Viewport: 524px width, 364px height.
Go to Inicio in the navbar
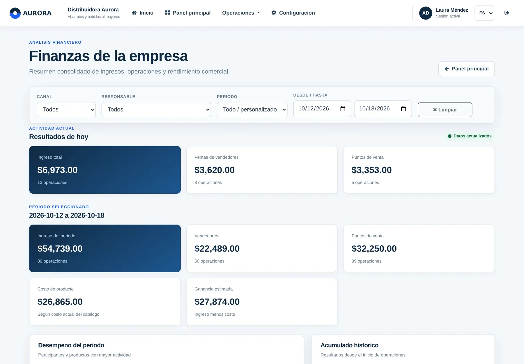tap(142, 13)
